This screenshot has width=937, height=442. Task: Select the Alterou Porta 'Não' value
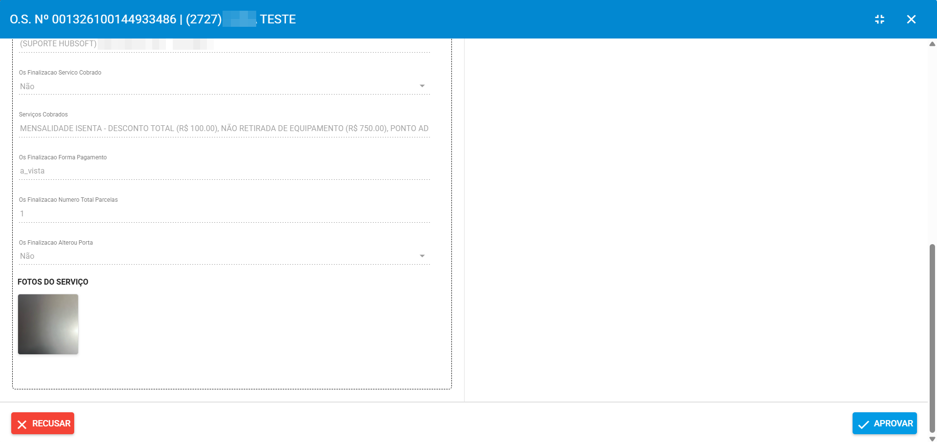[x=27, y=256]
